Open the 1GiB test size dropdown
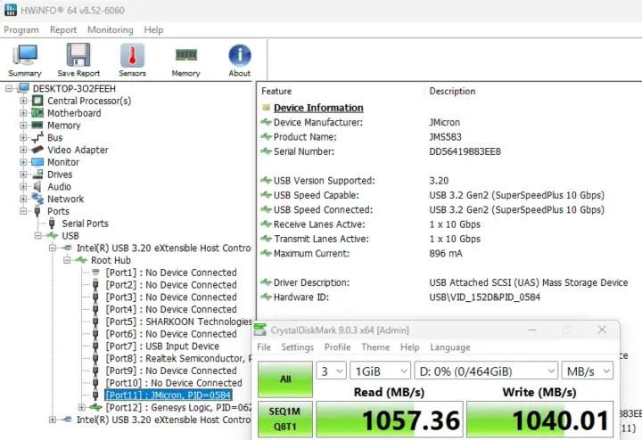 [381, 371]
